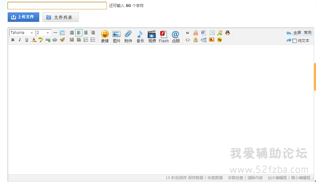This screenshot has width=316, height=182.
Task: Open the text highlight color tool
Action: tap(41, 40)
